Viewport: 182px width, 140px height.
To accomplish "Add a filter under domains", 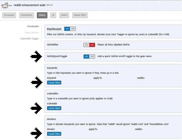I will click(x=54, y=134).
